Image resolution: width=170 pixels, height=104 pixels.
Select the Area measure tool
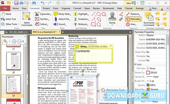tap(131, 24)
